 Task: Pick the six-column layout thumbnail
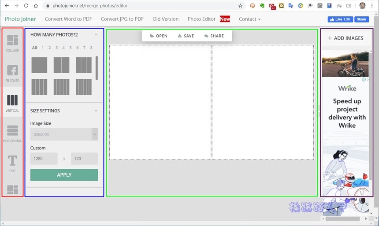[x=84, y=87]
